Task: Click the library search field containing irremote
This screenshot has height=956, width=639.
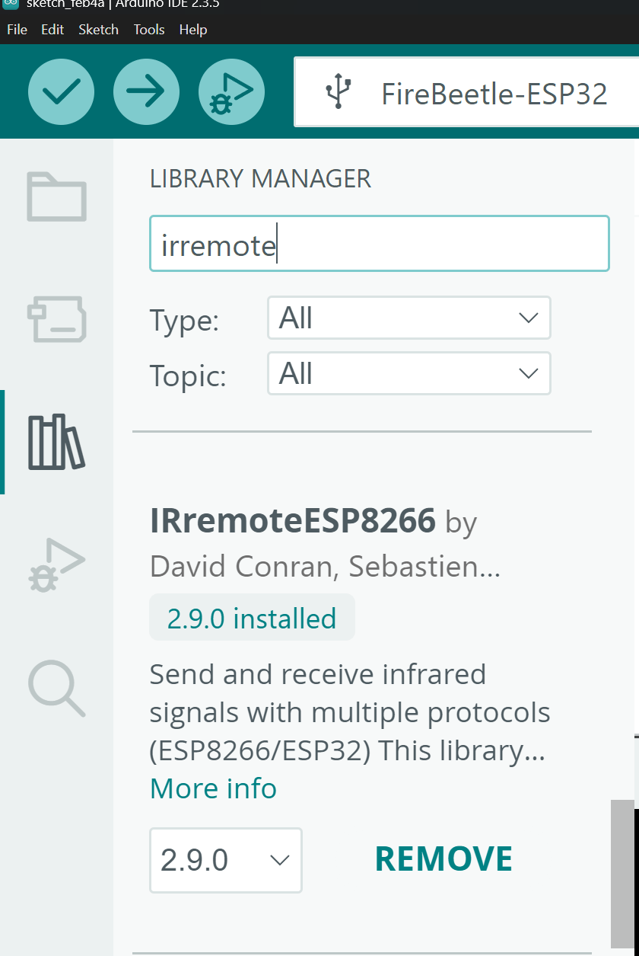Action: coord(379,244)
